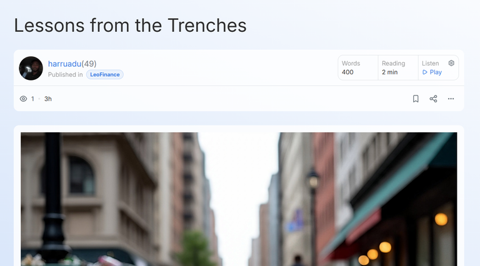Image resolution: width=480 pixels, height=266 pixels.
Task: Select the Words 400 stat box
Action: 358,67
